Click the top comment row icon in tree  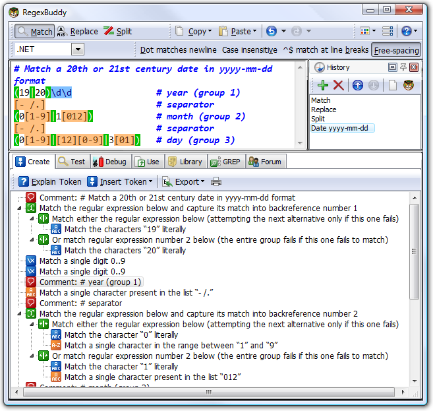coord(31,197)
